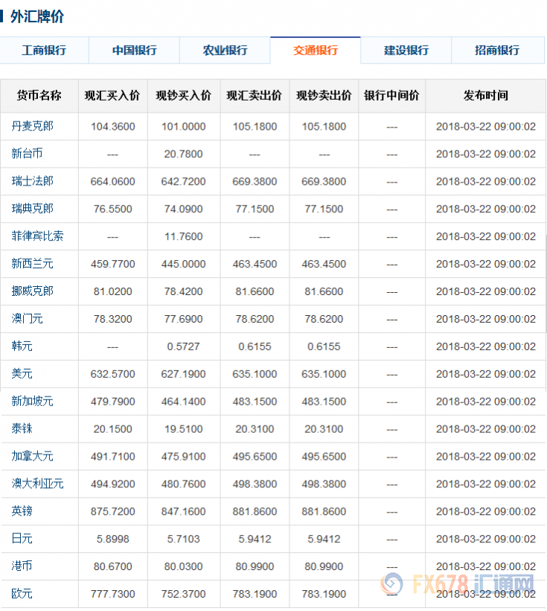Click the 银行中间价 column header

(x=391, y=96)
